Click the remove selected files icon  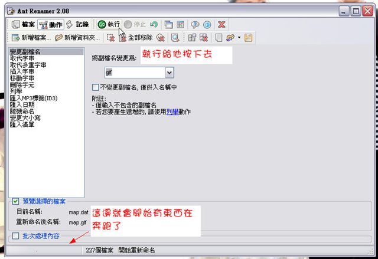[110, 38]
